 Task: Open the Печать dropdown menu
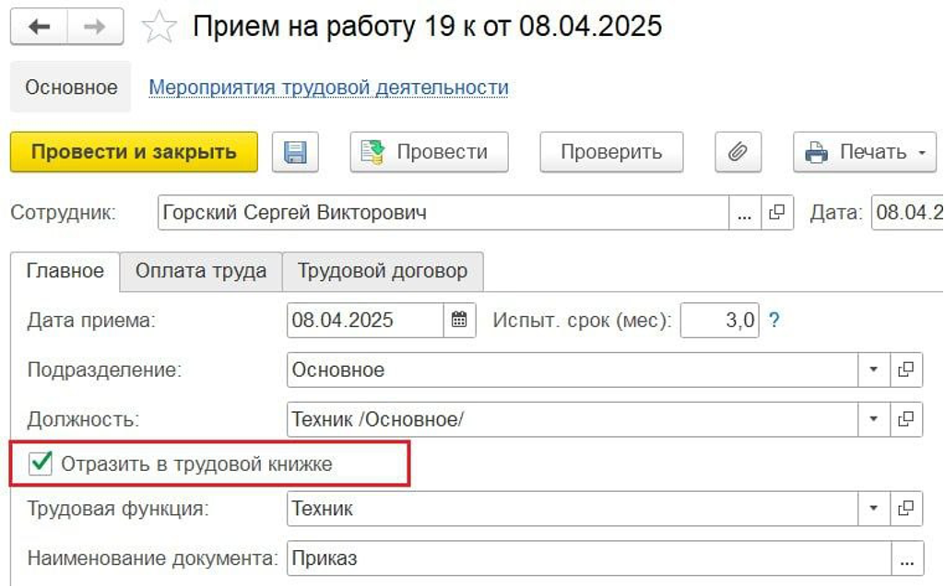(x=865, y=152)
